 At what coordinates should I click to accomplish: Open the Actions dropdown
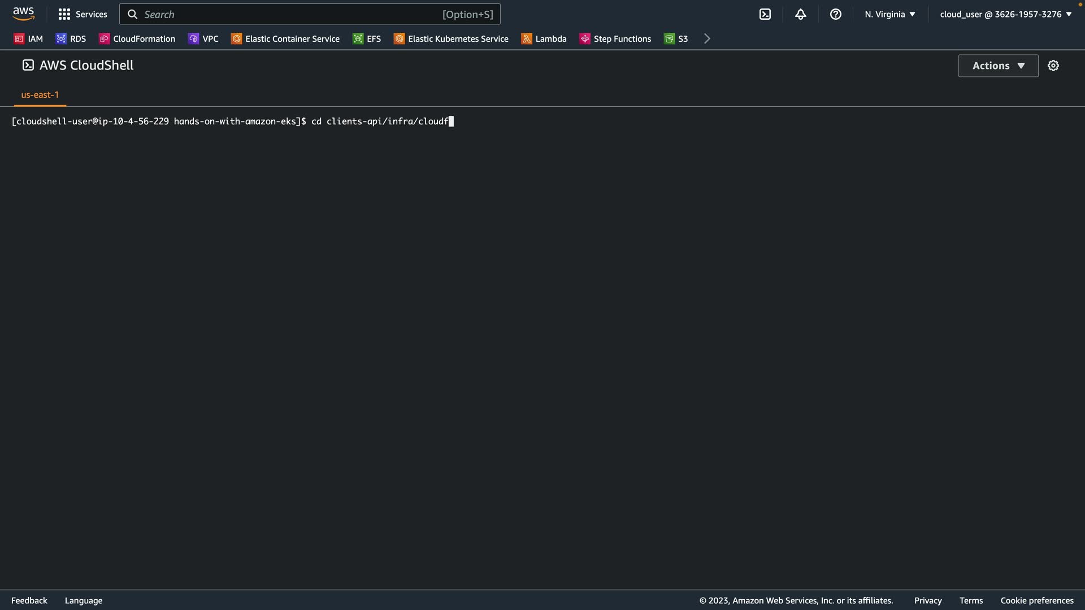pos(998,66)
